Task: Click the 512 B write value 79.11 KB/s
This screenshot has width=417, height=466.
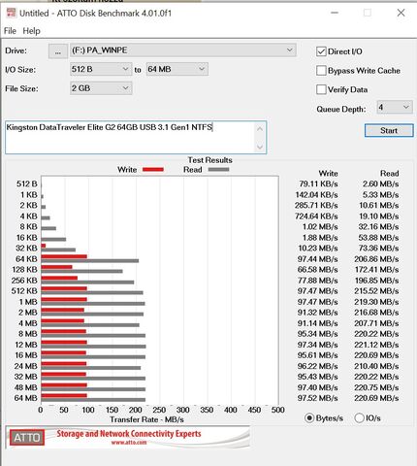Action: [318, 184]
